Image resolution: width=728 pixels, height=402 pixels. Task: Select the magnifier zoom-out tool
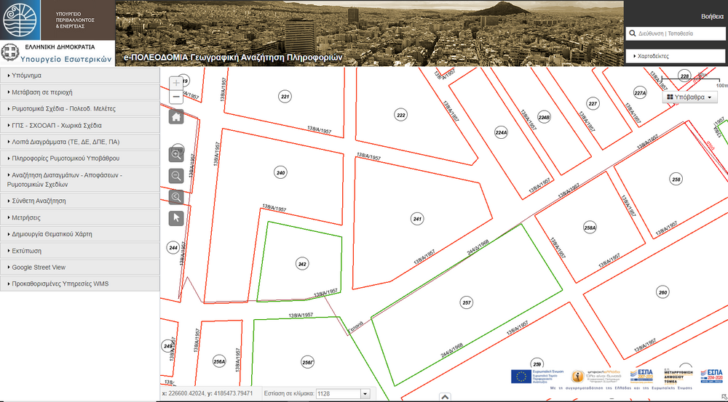(x=176, y=175)
